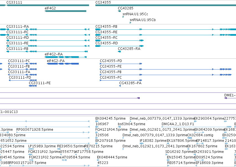Select protein CG33111-PB
Image resolution: width=236 pixels, height=167 pixels.
pos(19,66)
